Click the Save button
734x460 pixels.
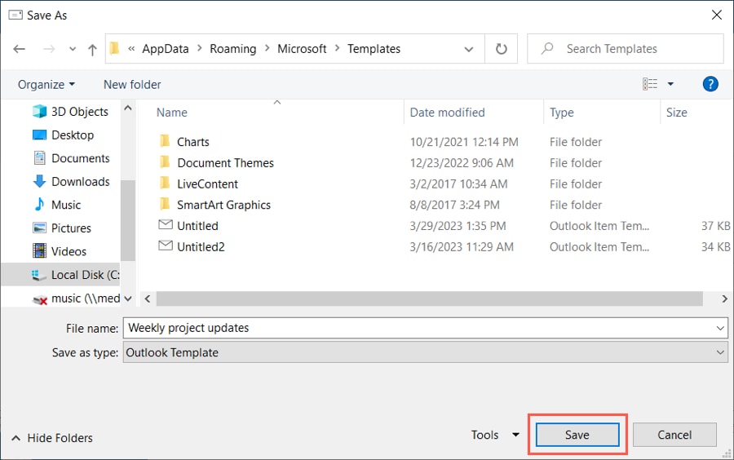click(577, 436)
